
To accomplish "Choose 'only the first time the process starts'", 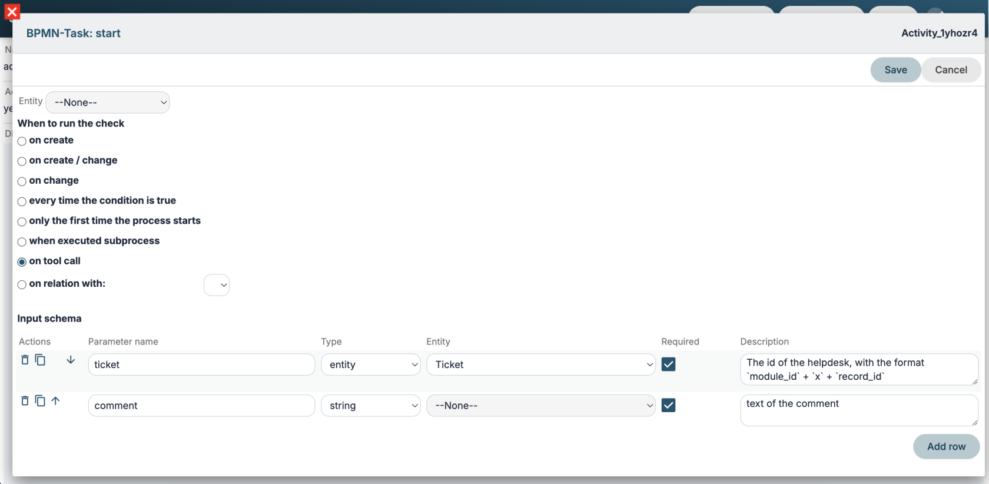I will tap(22, 221).
